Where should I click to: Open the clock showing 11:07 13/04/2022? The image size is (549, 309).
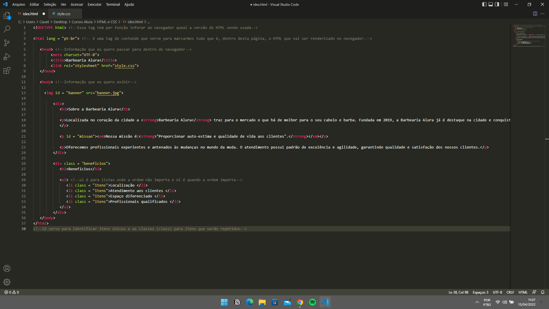[527, 302]
